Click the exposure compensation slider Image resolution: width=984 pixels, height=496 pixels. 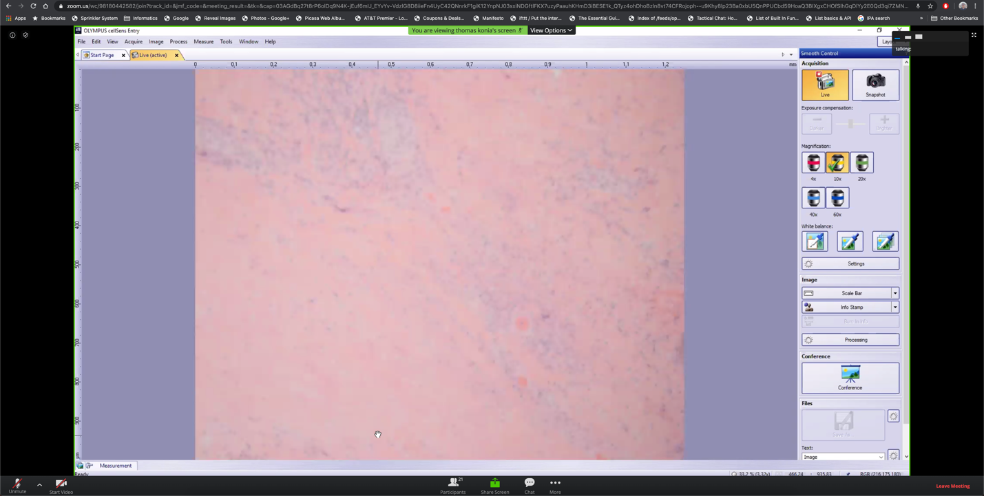point(850,124)
